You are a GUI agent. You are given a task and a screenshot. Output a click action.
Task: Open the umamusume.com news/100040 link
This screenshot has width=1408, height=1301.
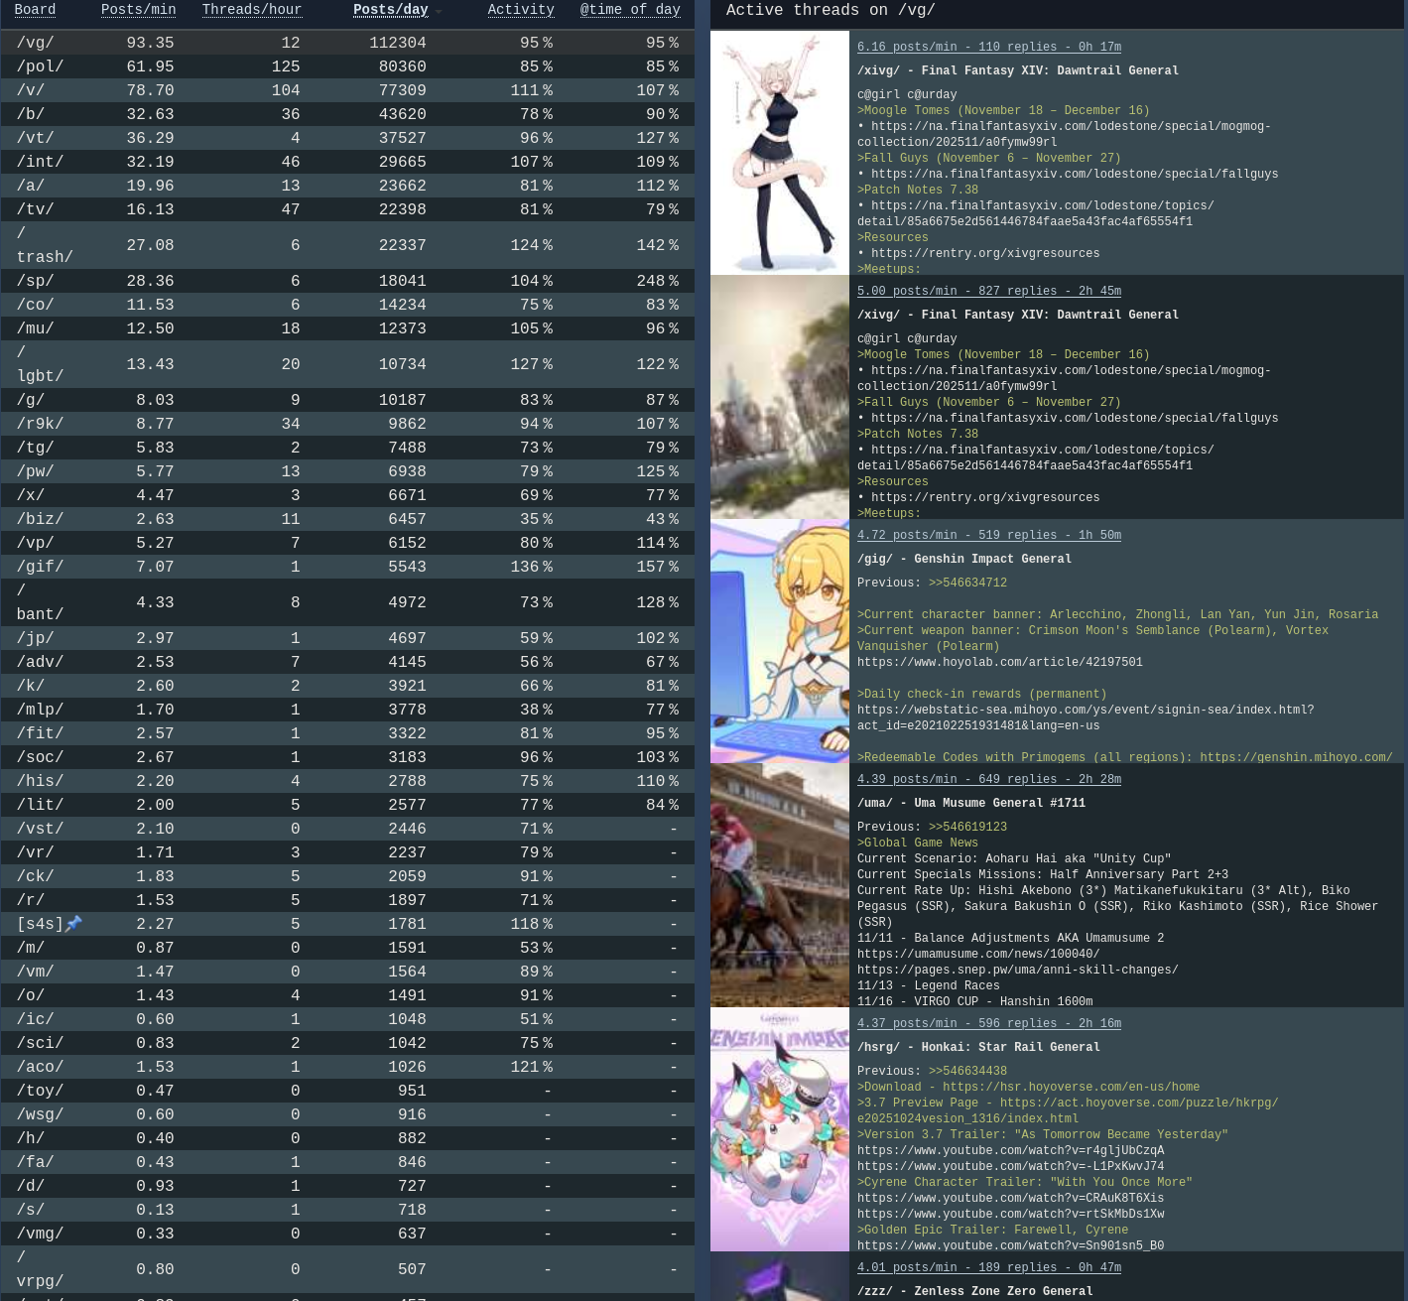point(978,954)
